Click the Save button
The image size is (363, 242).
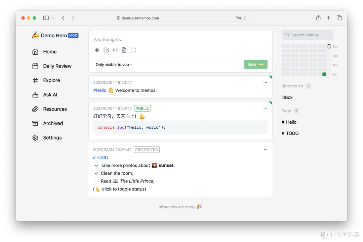tap(255, 65)
